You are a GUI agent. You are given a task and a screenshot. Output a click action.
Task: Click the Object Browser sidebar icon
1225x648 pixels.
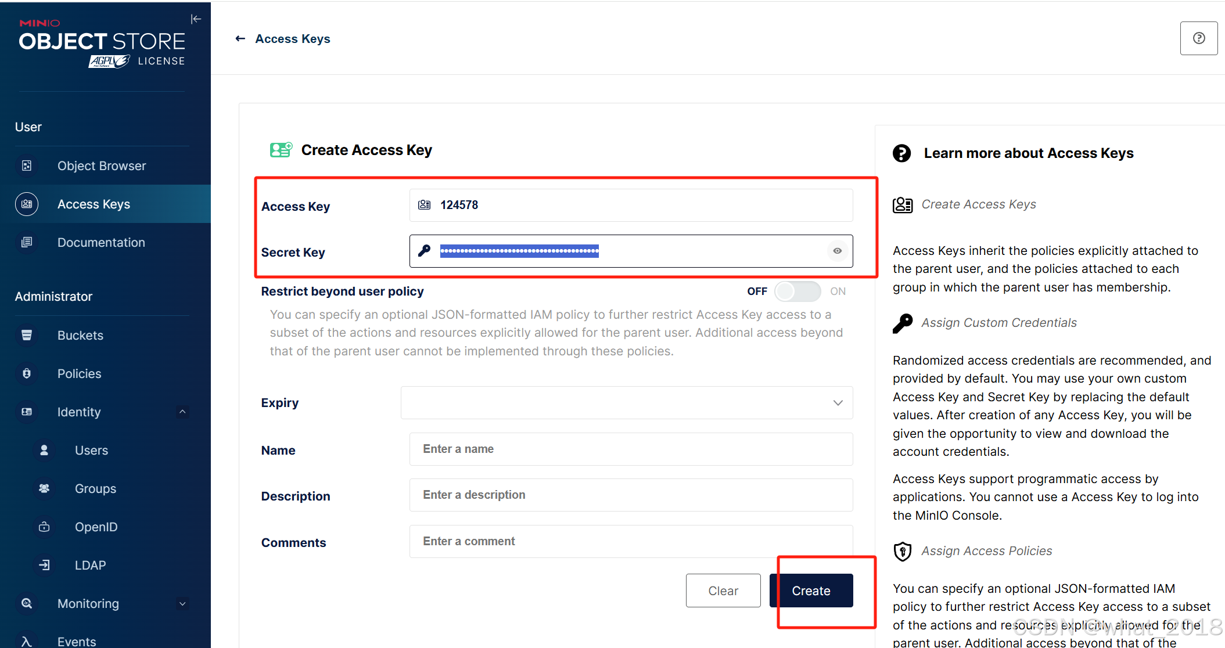27,166
